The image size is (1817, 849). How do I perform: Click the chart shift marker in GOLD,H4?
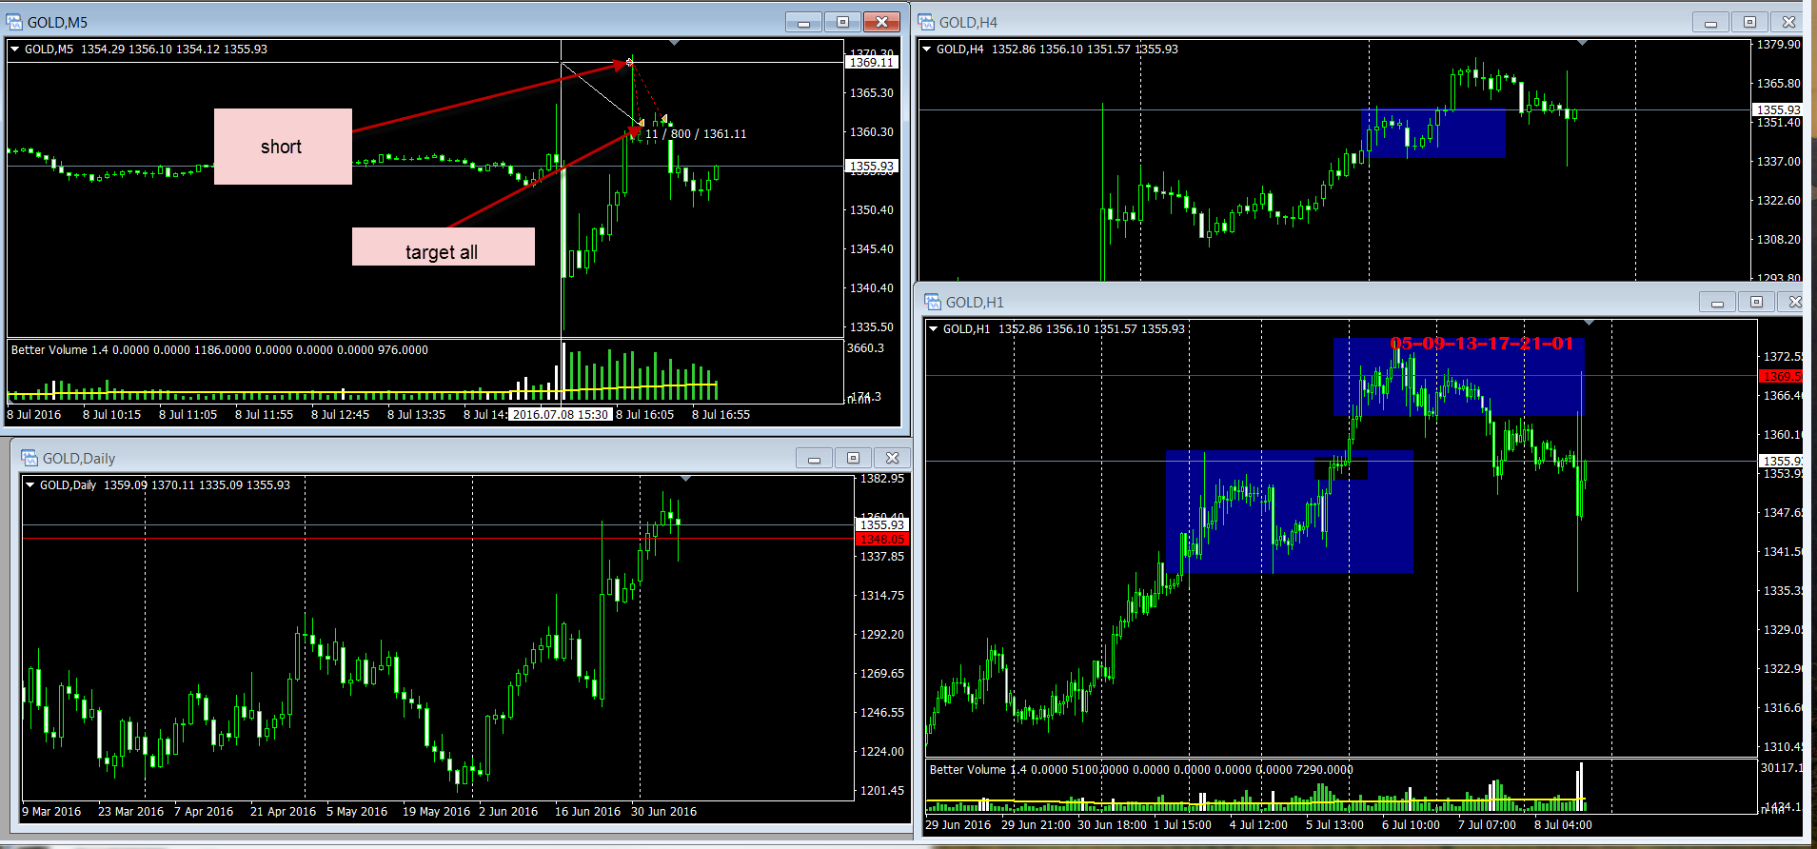pyautogui.click(x=1582, y=43)
